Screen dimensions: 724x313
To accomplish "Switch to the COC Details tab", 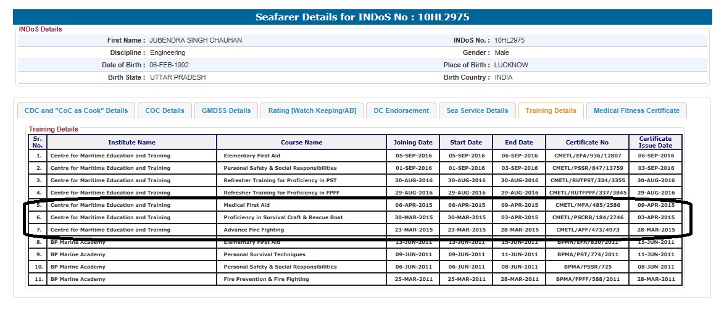I will pyautogui.click(x=165, y=111).
